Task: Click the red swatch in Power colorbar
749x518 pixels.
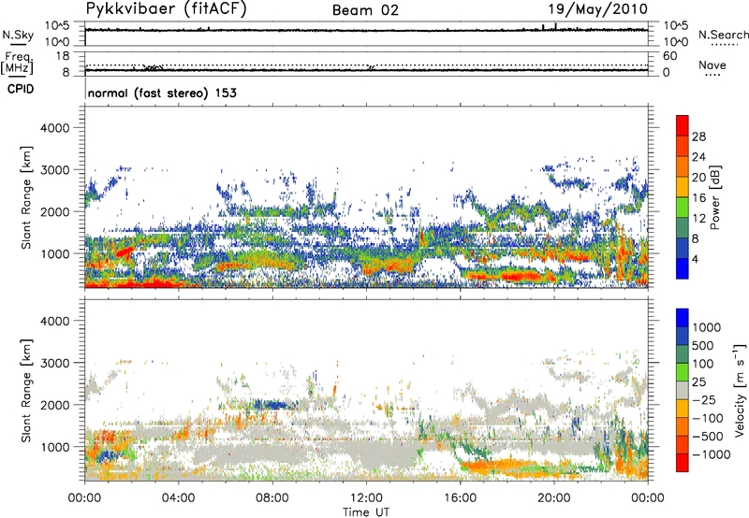Action: coord(683,125)
